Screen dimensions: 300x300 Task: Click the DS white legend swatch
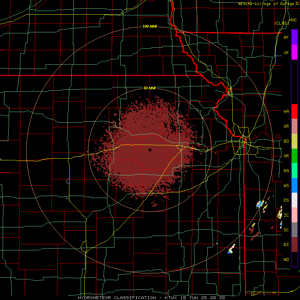coord(294,200)
